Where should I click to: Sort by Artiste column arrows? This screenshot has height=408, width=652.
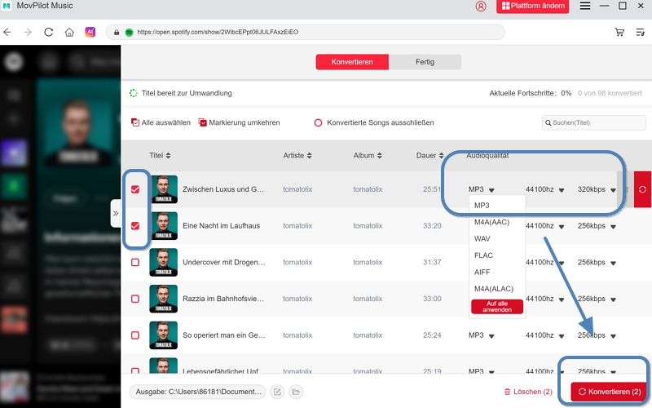(309, 155)
